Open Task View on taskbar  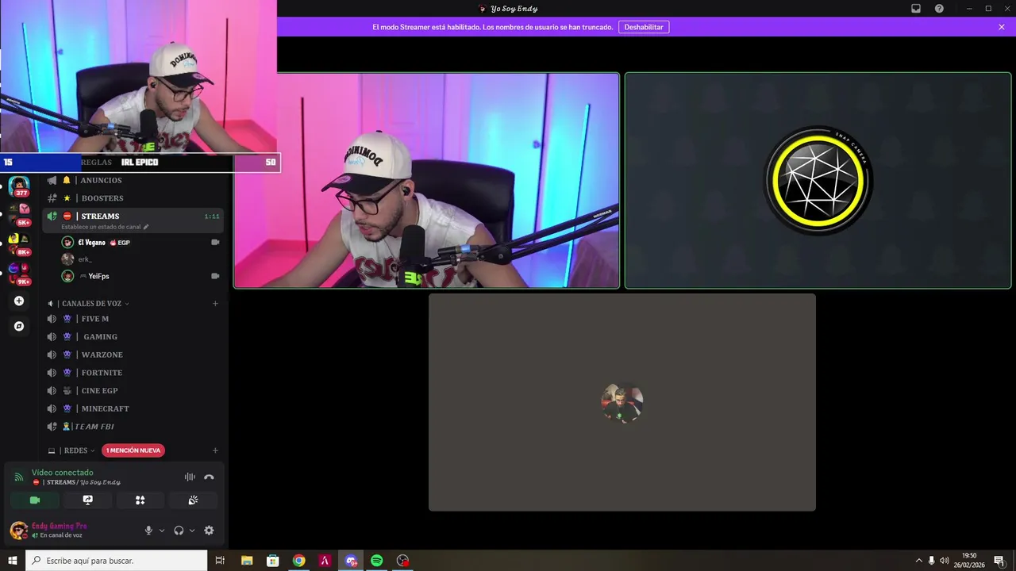tap(220, 561)
